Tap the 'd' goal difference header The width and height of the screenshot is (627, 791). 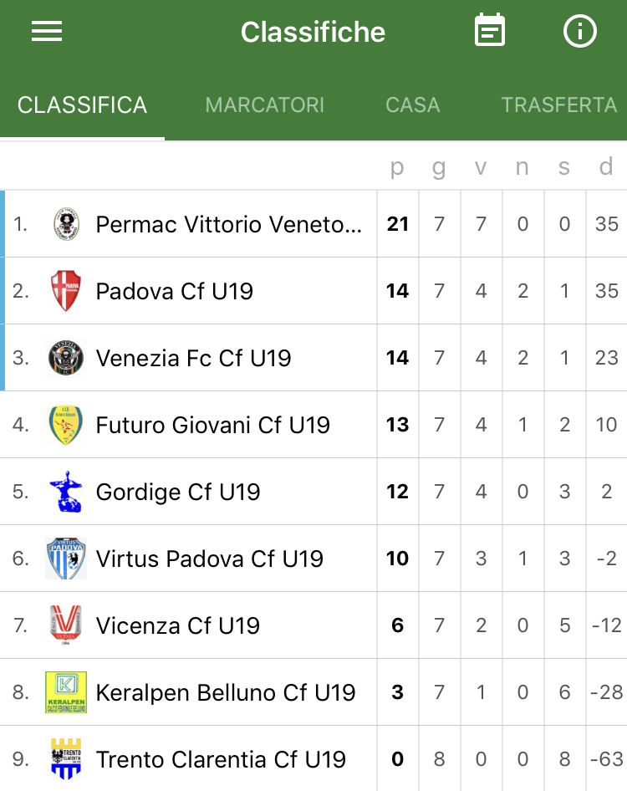coord(606,166)
